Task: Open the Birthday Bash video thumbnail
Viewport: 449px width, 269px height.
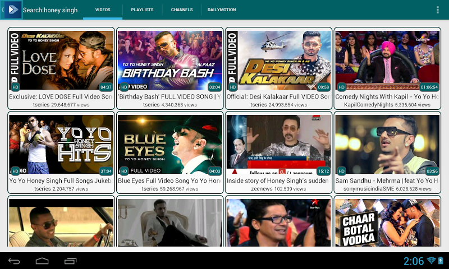Action: (x=170, y=61)
